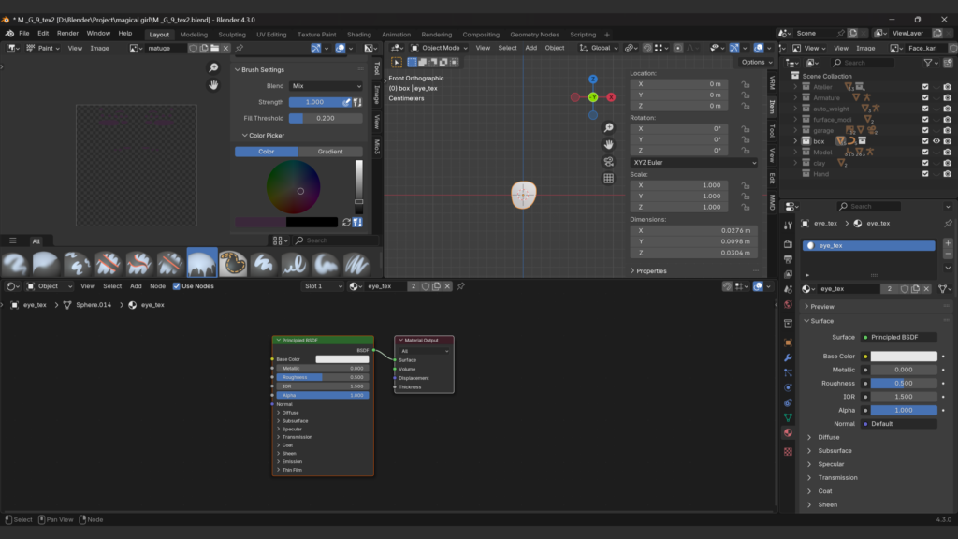Open the XYZ Euler rotation mode dropdown
The image size is (958, 539).
click(693, 162)
